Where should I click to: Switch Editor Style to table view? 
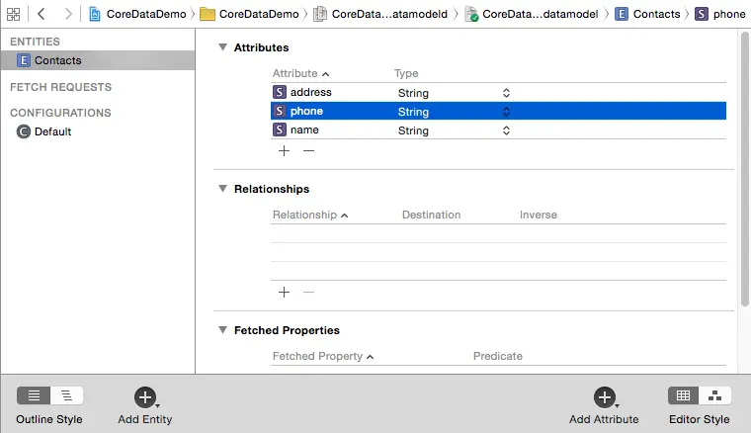[x=683, y=395]
